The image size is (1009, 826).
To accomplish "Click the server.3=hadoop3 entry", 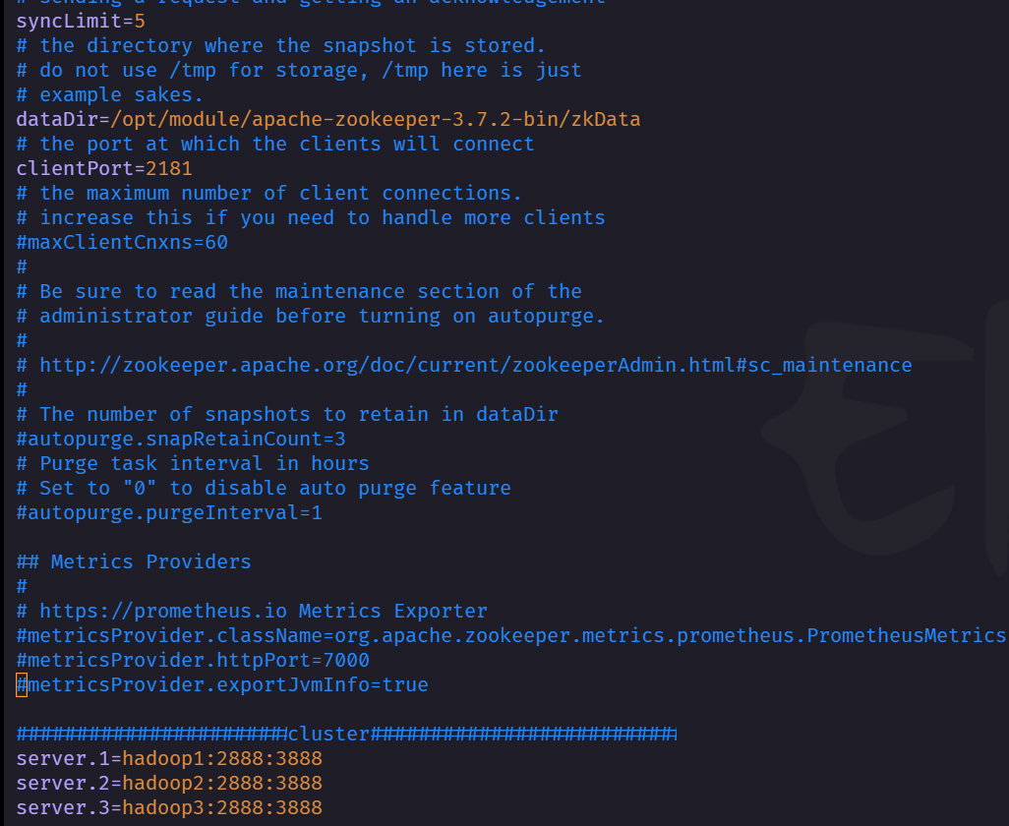I will 169,807.
